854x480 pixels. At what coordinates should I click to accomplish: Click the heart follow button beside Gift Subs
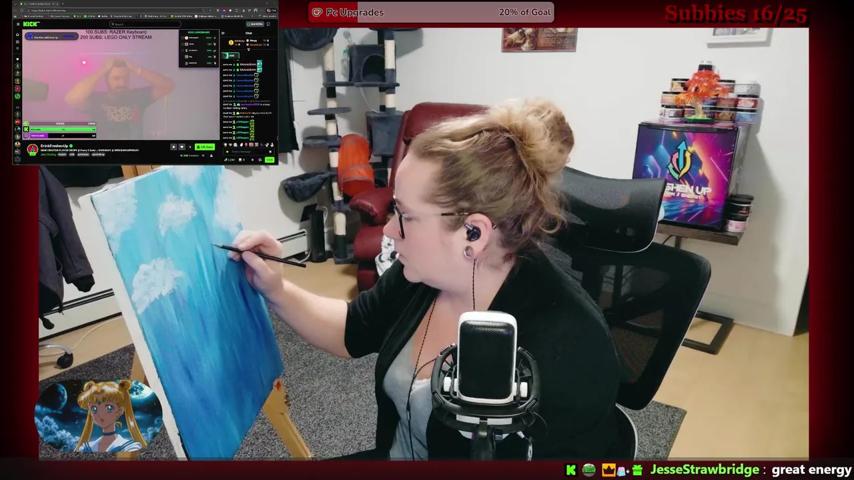tap(181, 147)
